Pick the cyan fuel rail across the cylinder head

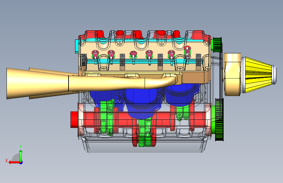(144, 62)
